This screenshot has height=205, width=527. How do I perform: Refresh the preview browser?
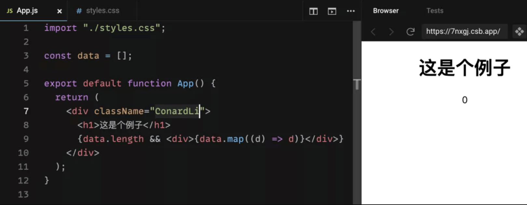411,32
